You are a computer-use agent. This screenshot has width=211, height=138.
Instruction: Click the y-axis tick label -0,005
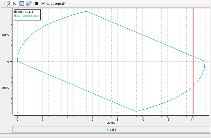[x=5, y=88]
